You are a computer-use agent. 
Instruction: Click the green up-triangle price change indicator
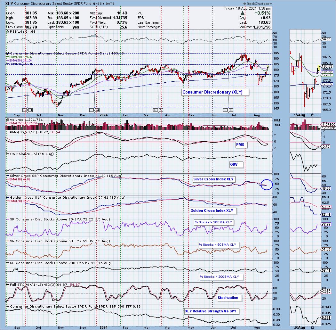(243, 13)
